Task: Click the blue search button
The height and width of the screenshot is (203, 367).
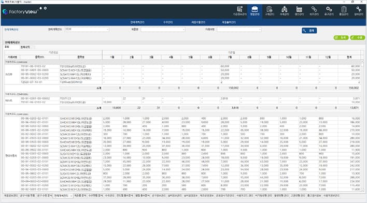Action: (x=309, y=31)
